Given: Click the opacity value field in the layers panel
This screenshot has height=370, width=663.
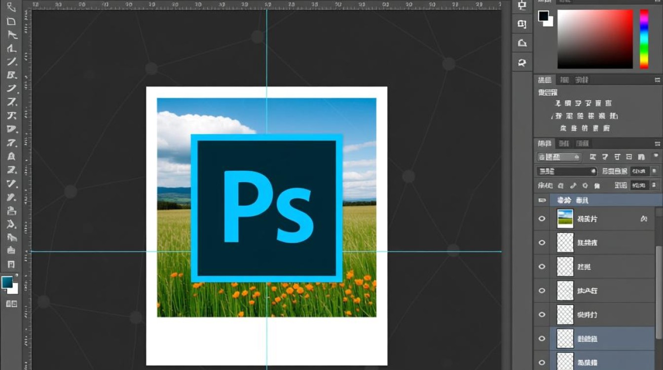Looking at the screenshot, I should coord(640,171).
